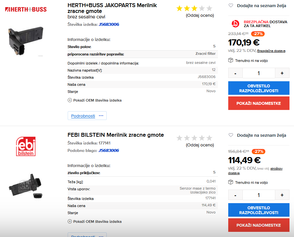The width and height of the screenshot is (294, 237).
Task: Rate HERTH+BUSS product with fifth star
Action: click(209, 8)
